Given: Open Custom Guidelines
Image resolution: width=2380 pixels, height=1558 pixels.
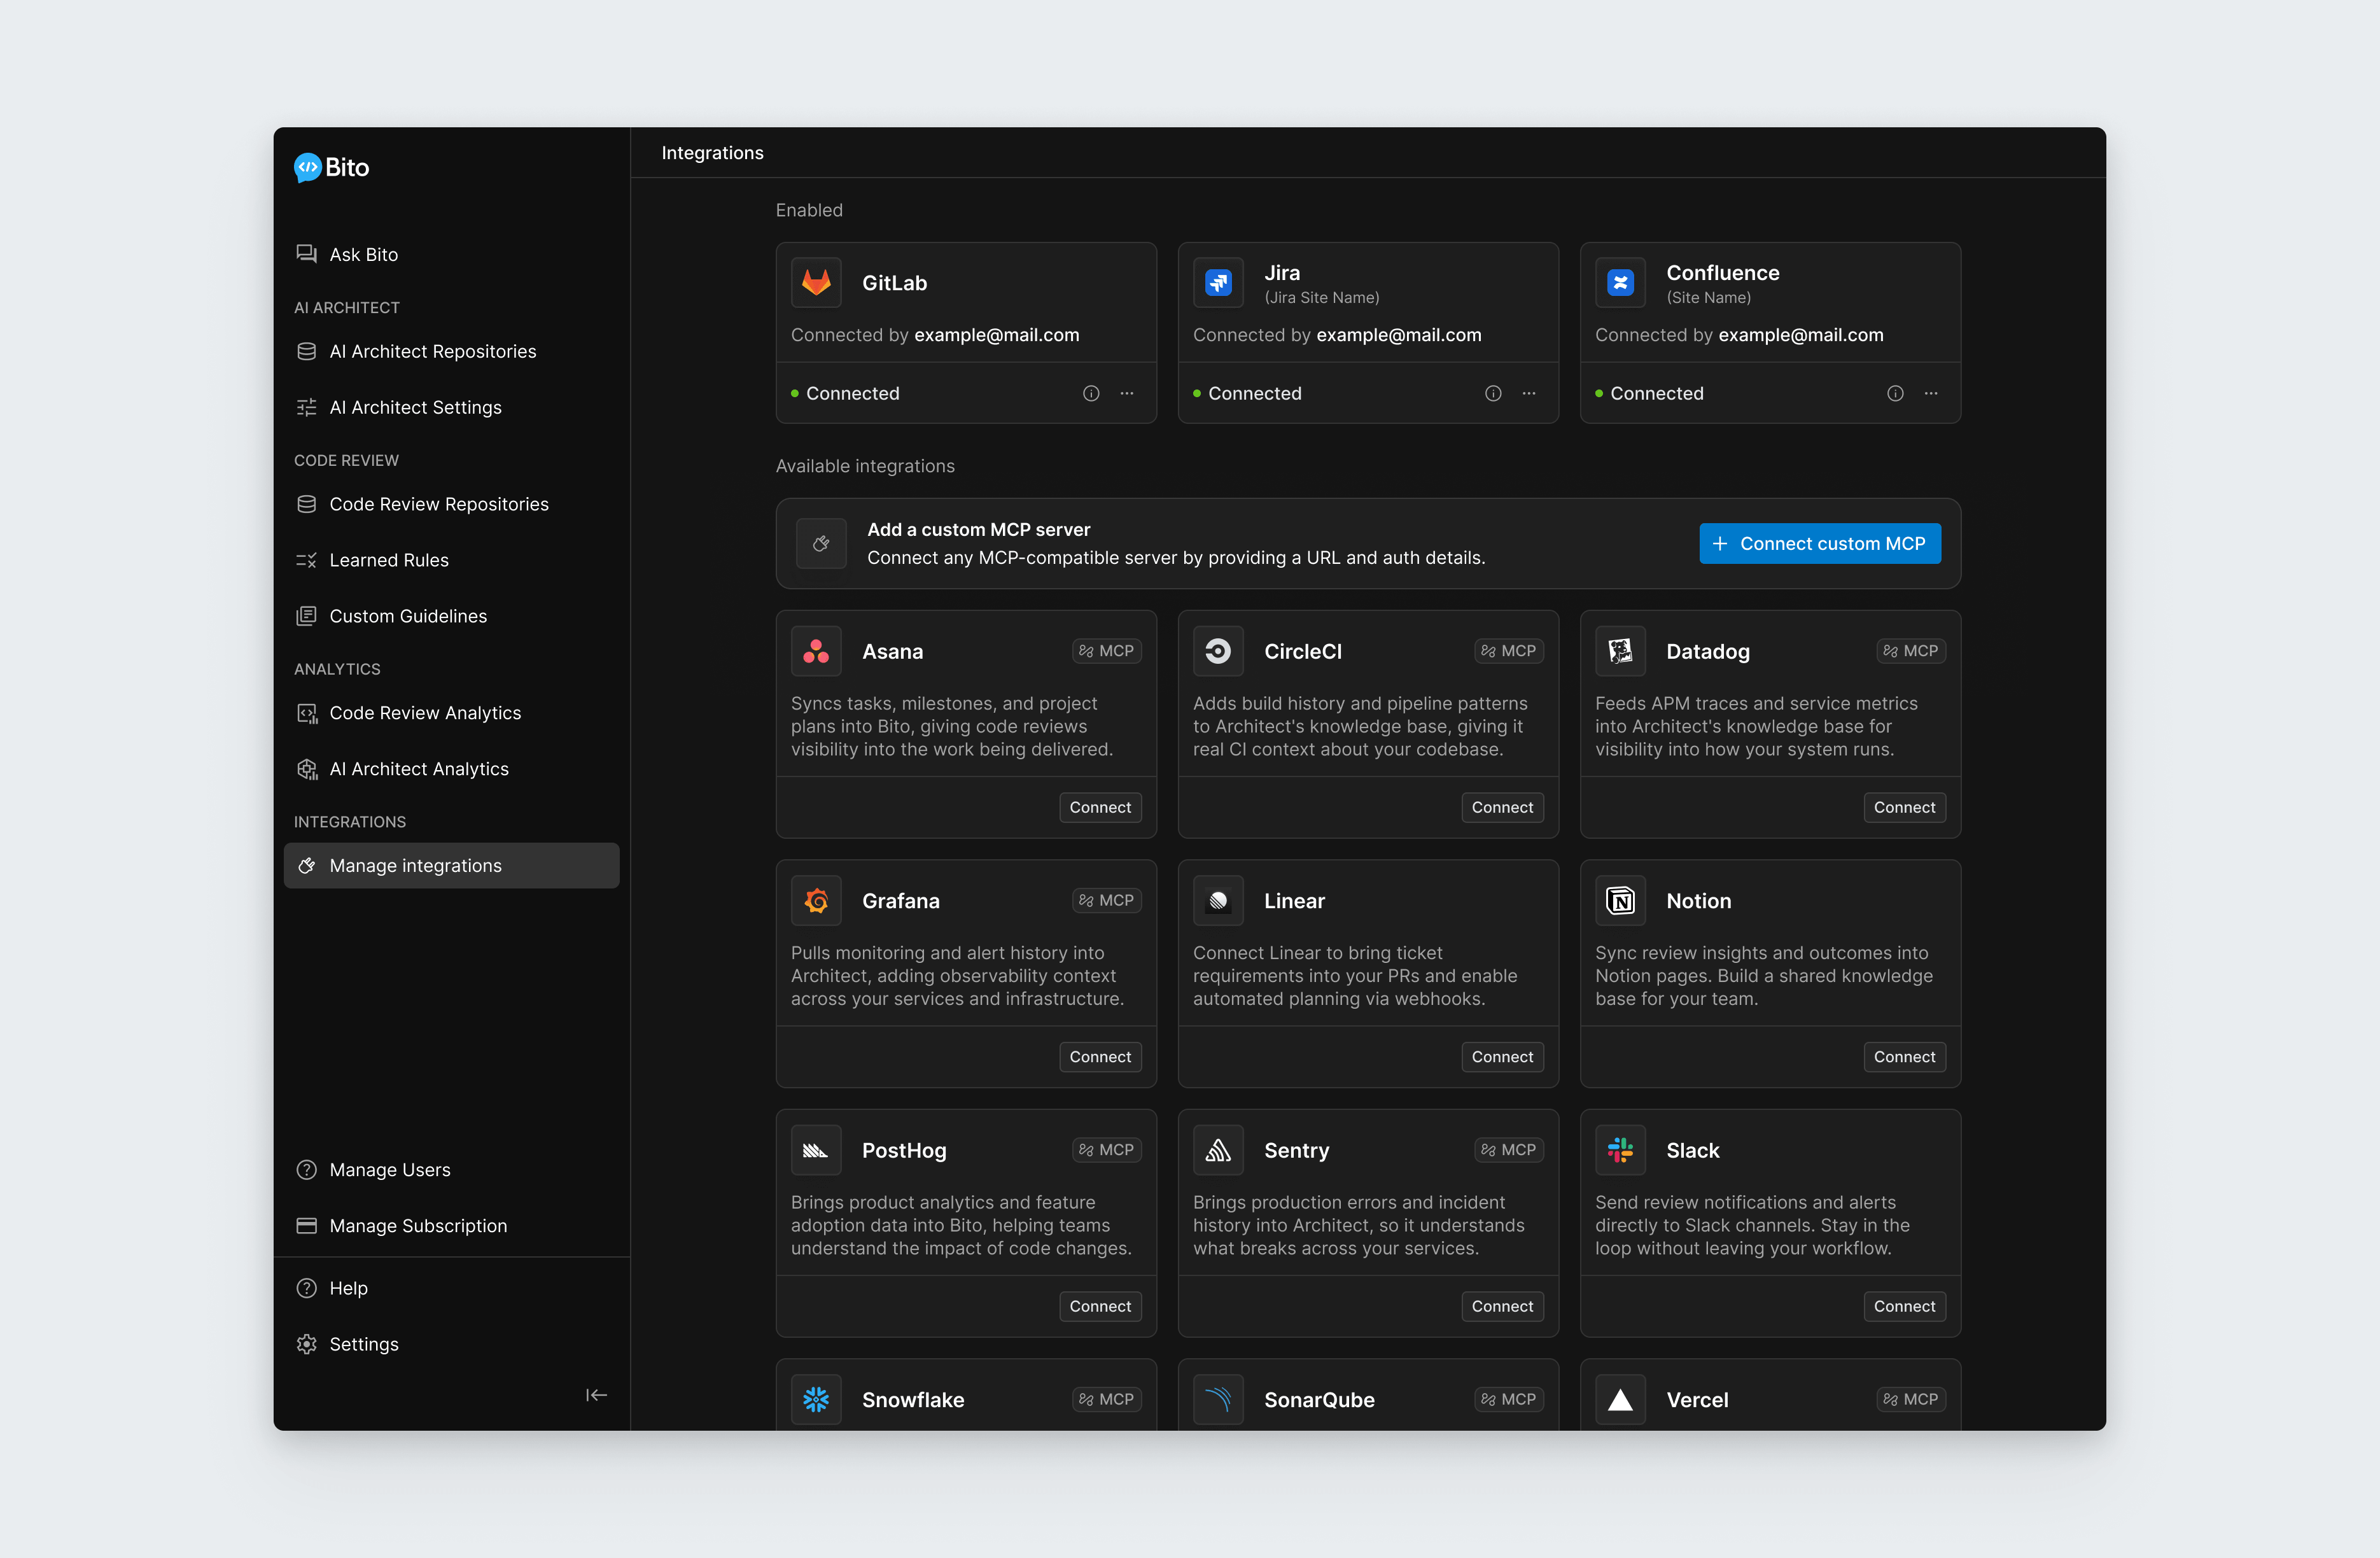Looking at the screenshot, I should (x=451, y=616).
